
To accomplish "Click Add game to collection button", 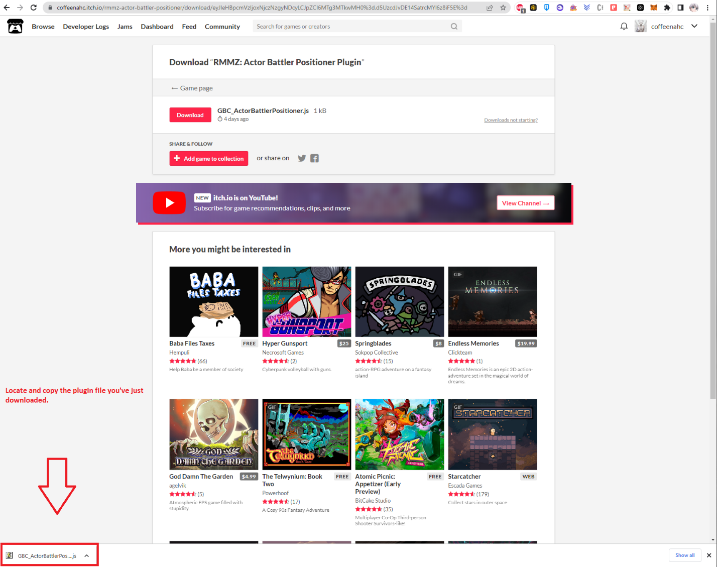I will pyautogui.click(x=209, y=158).
